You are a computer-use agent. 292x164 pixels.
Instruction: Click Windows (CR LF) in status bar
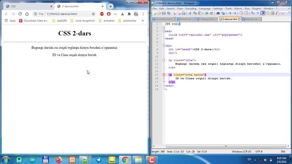click(241, 152)
